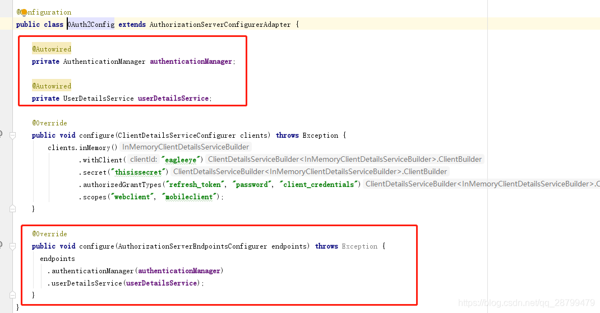This screenshot has width=600, height=313.
Task: Click the Exception type in first configure signature
Action: [320, 136]
